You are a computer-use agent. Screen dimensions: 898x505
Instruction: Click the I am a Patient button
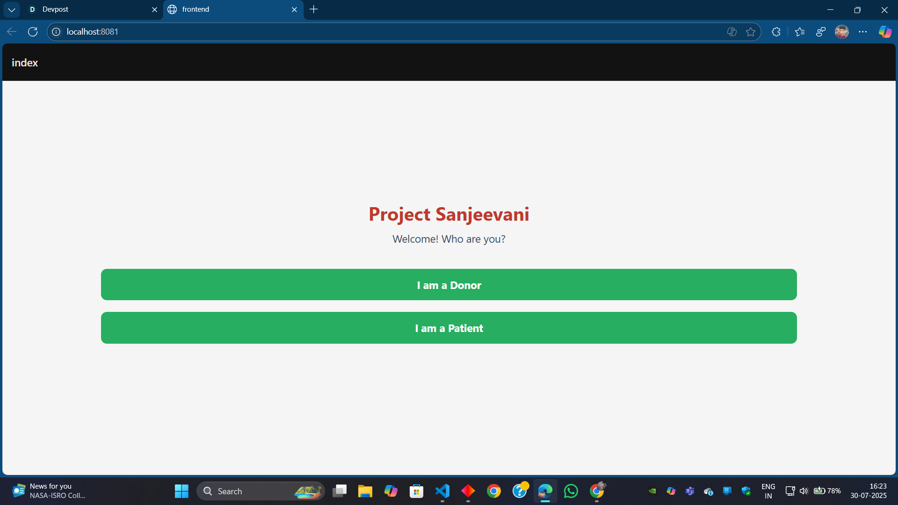449,328
